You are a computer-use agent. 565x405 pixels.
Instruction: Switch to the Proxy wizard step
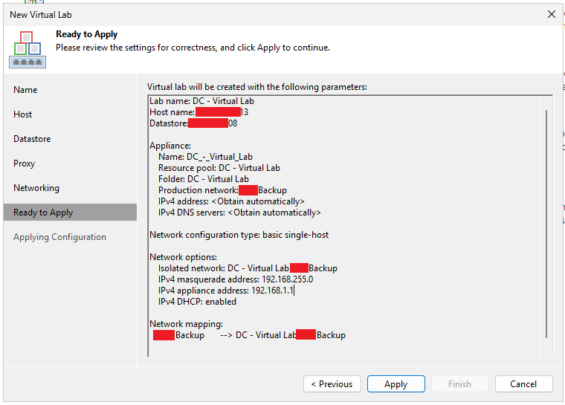tap(25, 163)
